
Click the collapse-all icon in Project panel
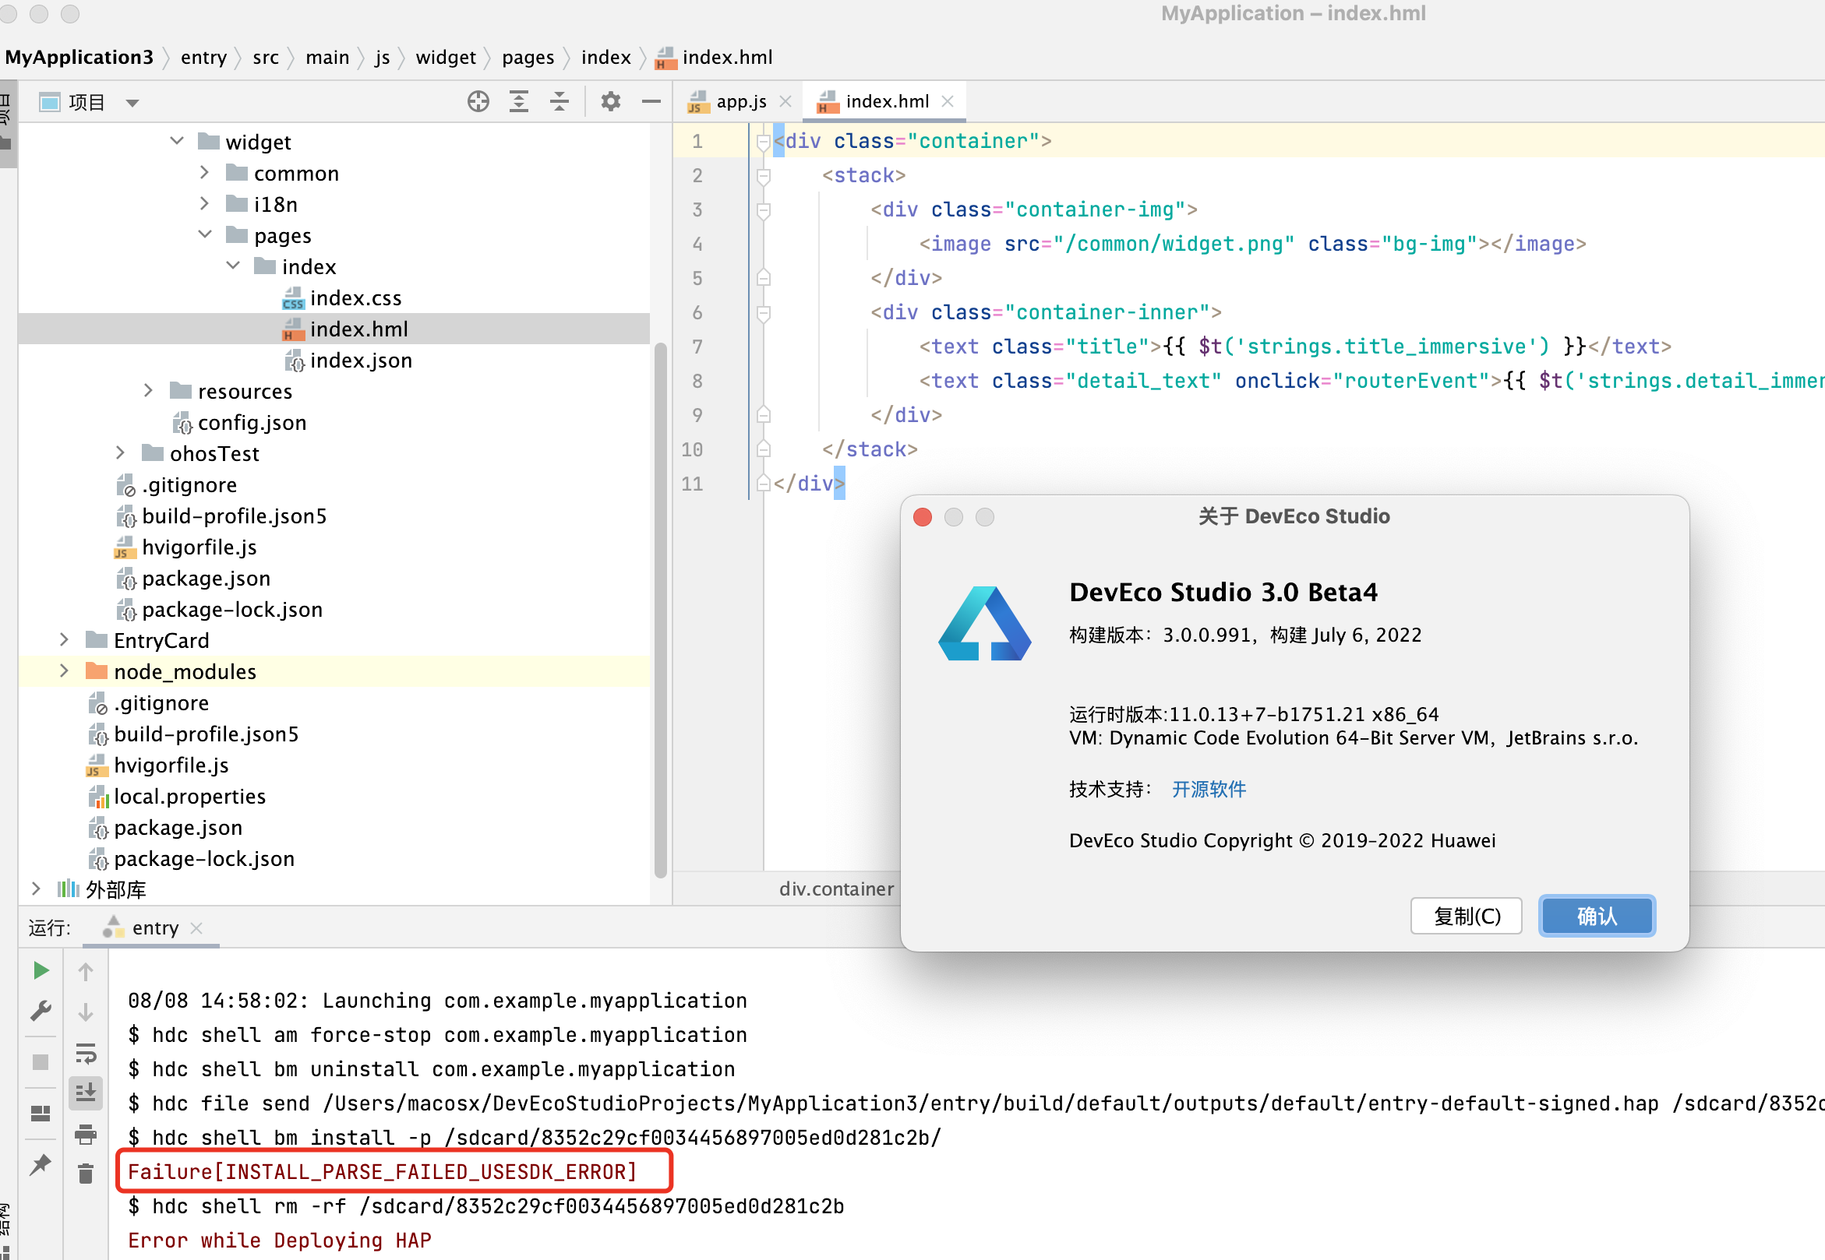coord(560,102)
